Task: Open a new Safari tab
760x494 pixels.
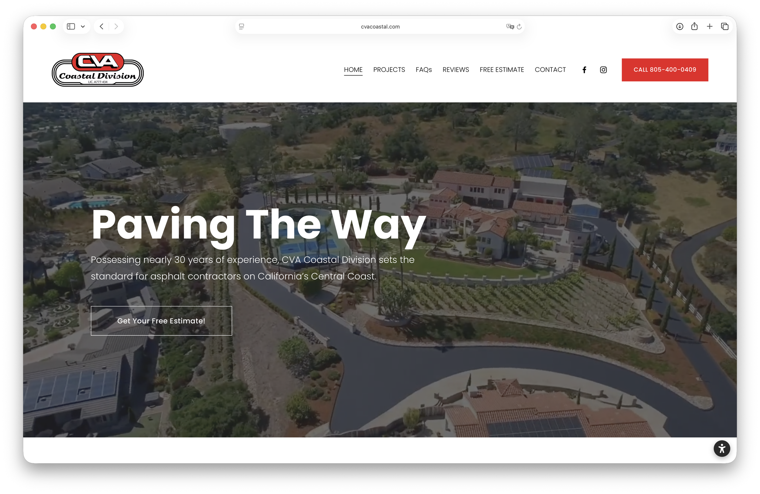Action: 710,26
